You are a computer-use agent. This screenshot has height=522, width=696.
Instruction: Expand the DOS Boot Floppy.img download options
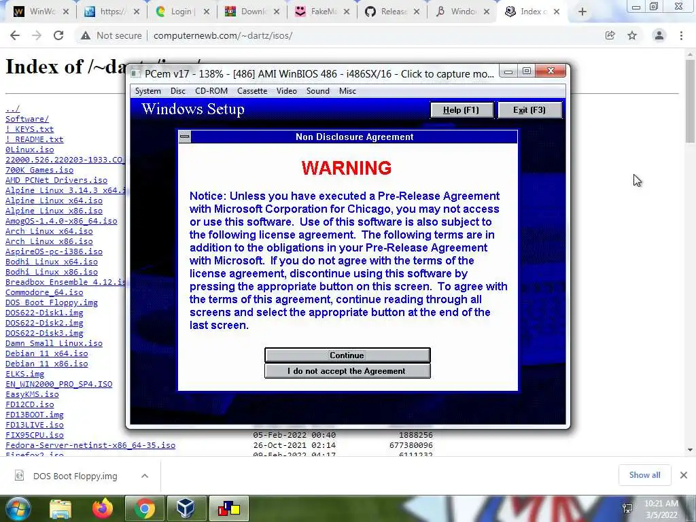[x=145, y=476]
